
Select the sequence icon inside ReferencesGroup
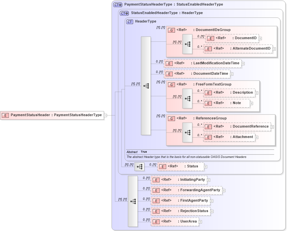(187, 132)
